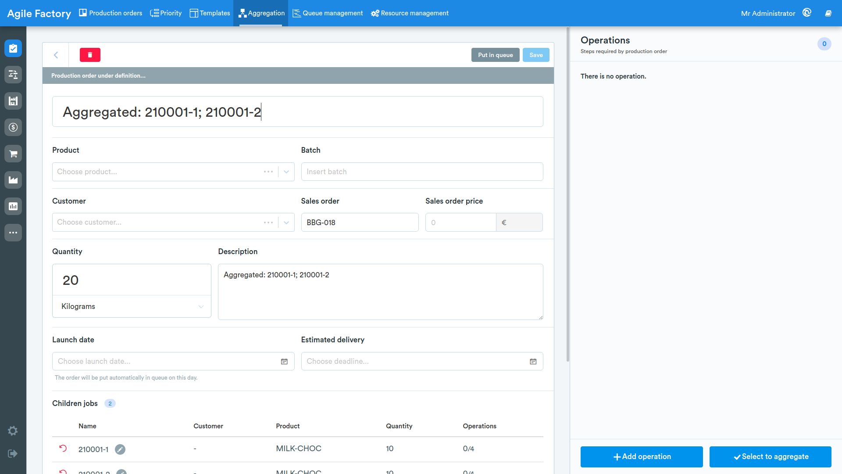The width and height of the screenshot is (842, 474).
Task: Click the Insert batch field
Action: [422, 172]
